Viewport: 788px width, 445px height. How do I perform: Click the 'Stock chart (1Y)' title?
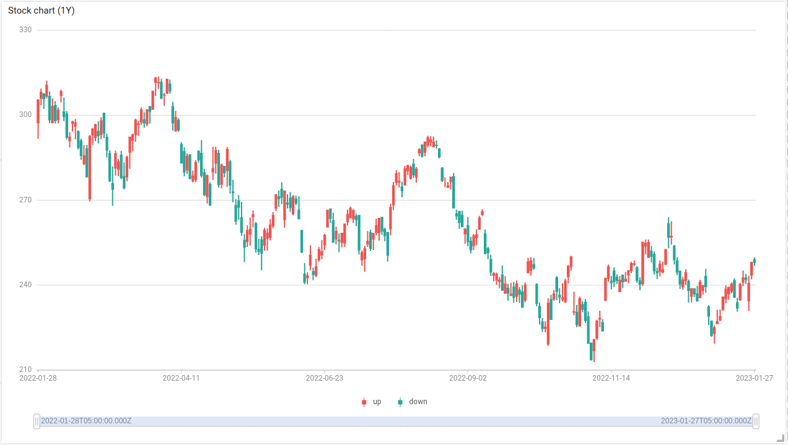(42, 11)
